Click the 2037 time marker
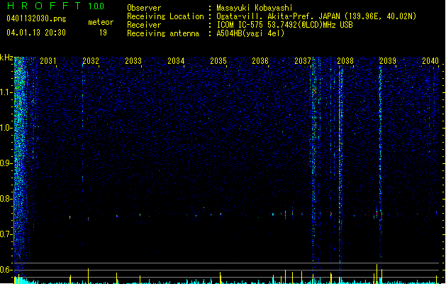 [303, 60]
